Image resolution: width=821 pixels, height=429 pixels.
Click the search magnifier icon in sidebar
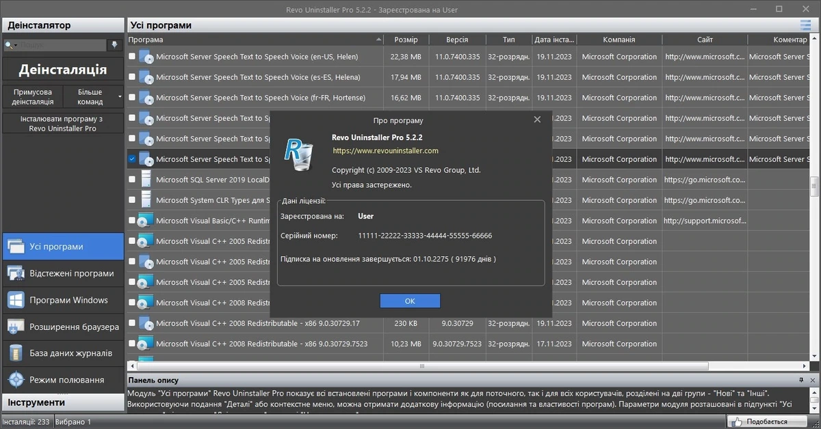click(x=9, y=45)
